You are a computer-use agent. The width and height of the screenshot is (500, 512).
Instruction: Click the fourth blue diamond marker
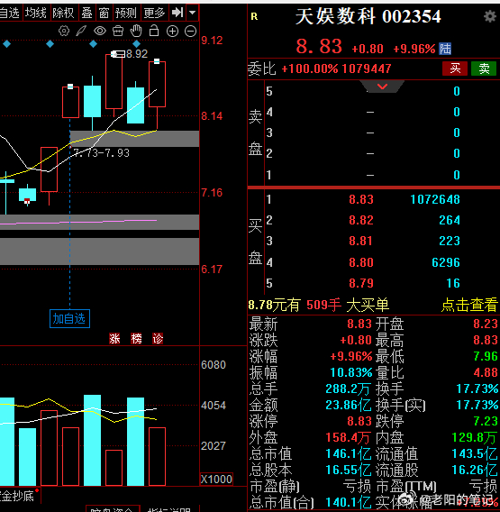(x=136, y=44)
